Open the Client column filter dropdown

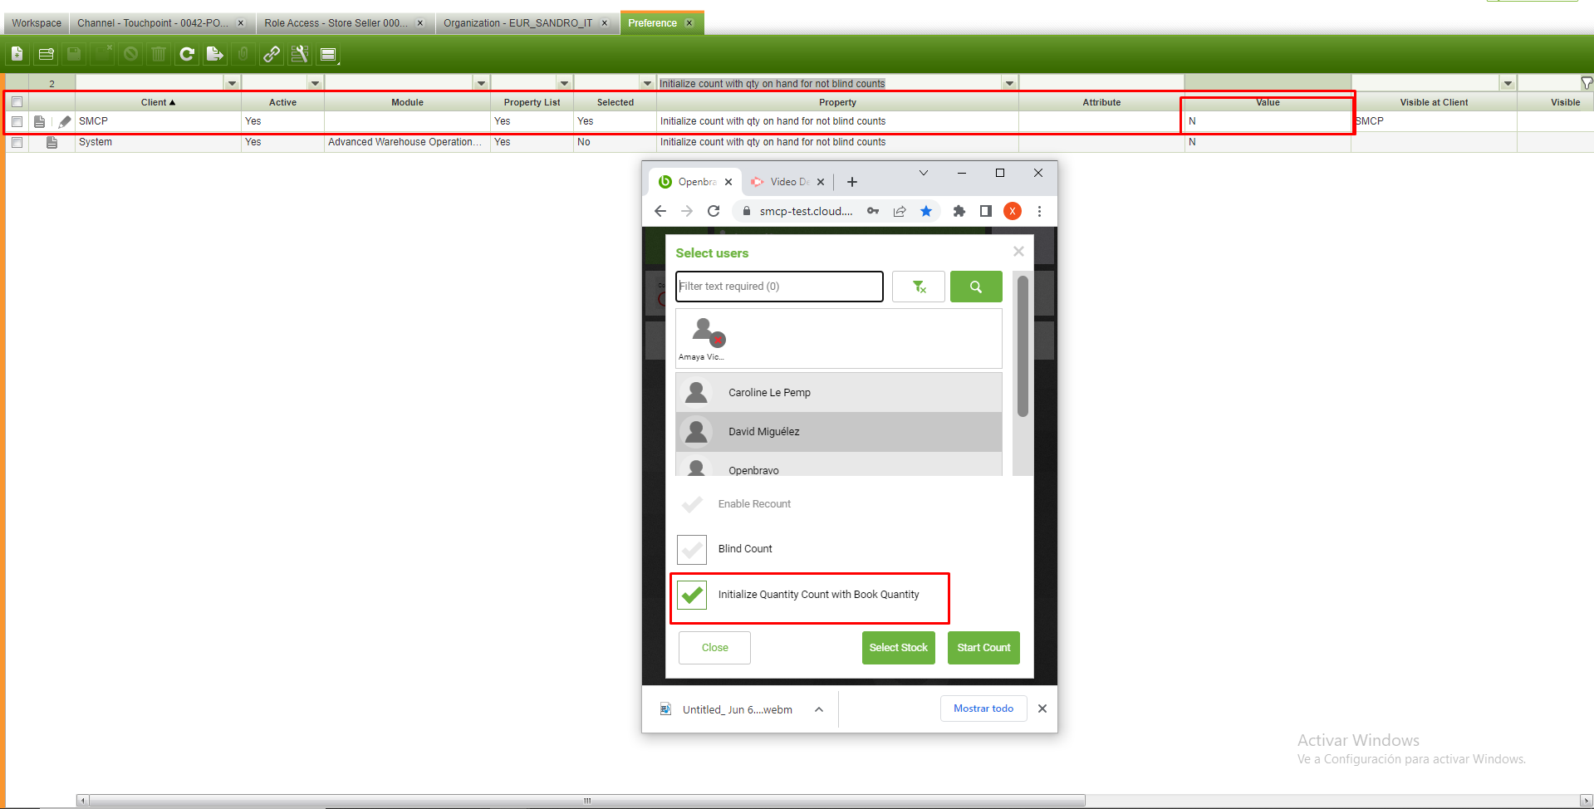(232, 83)
